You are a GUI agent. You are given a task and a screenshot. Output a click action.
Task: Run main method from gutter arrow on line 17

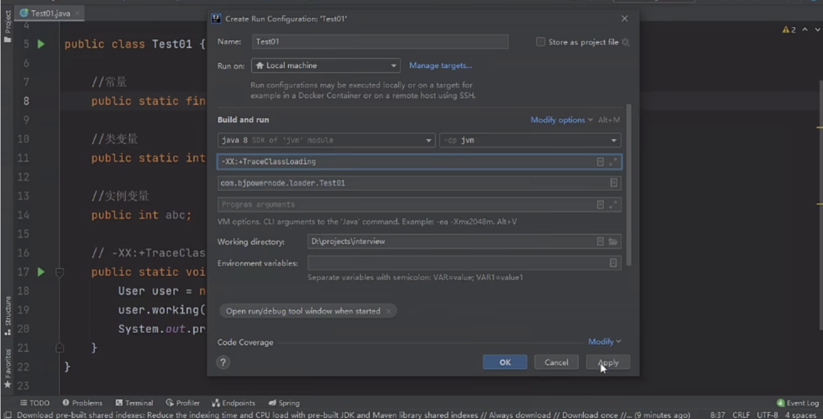41,272
